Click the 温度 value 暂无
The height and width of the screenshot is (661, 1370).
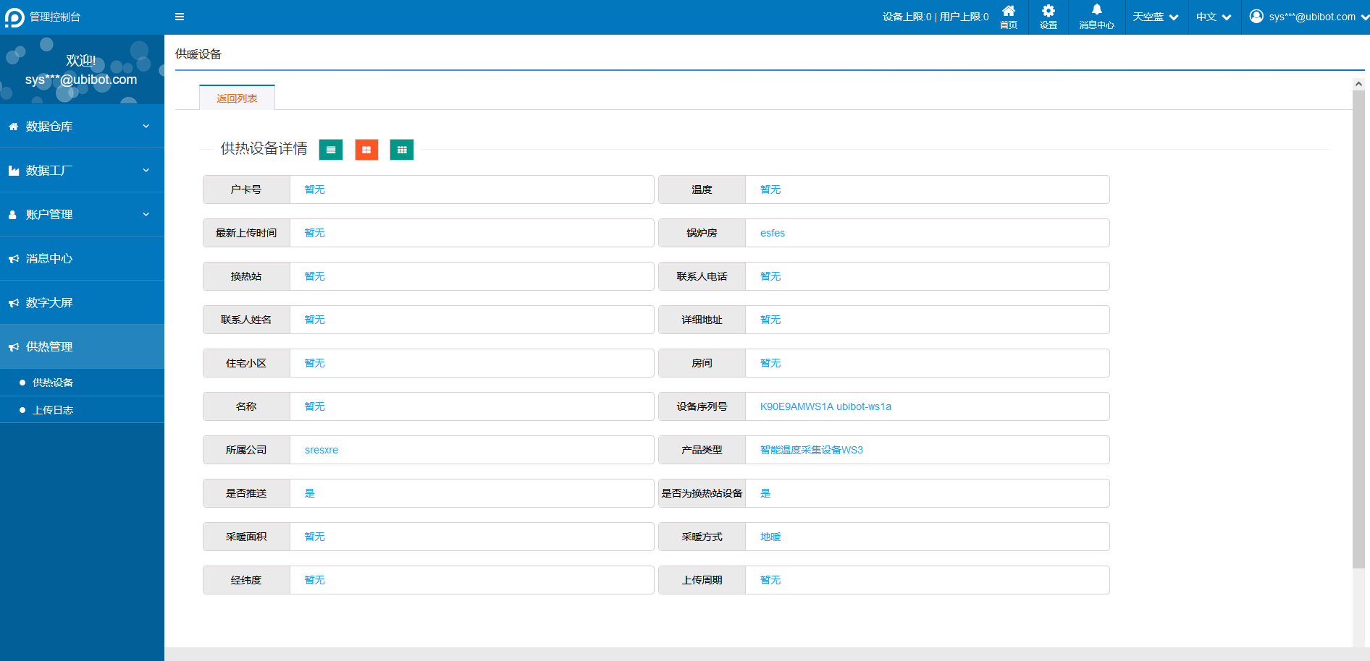(x=770, y=189)
